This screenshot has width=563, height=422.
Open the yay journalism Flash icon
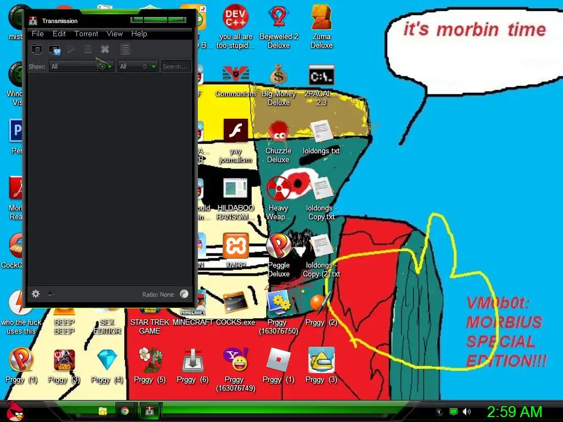point(235,141)
